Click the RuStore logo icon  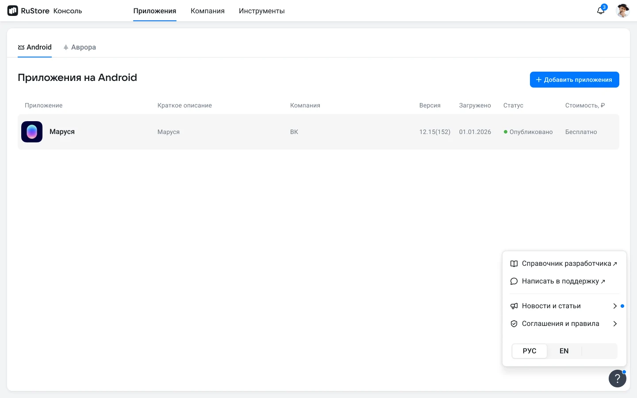(x=13, y=11)
